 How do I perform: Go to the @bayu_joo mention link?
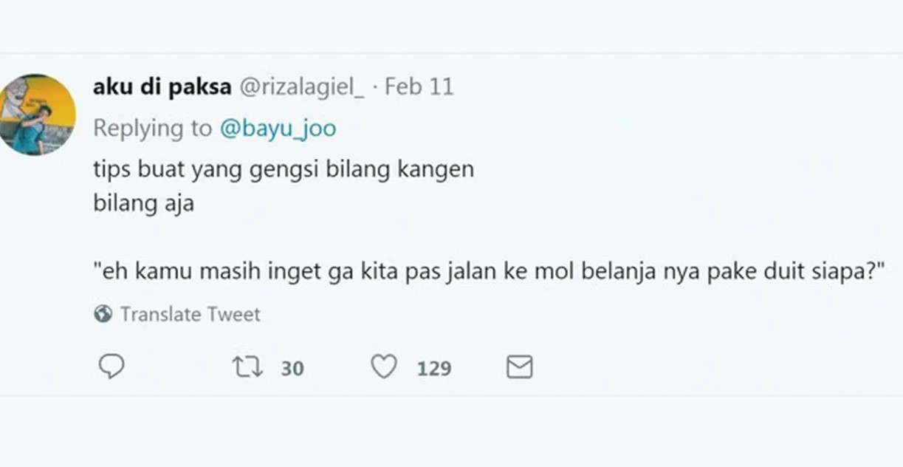tap(278, 129)
